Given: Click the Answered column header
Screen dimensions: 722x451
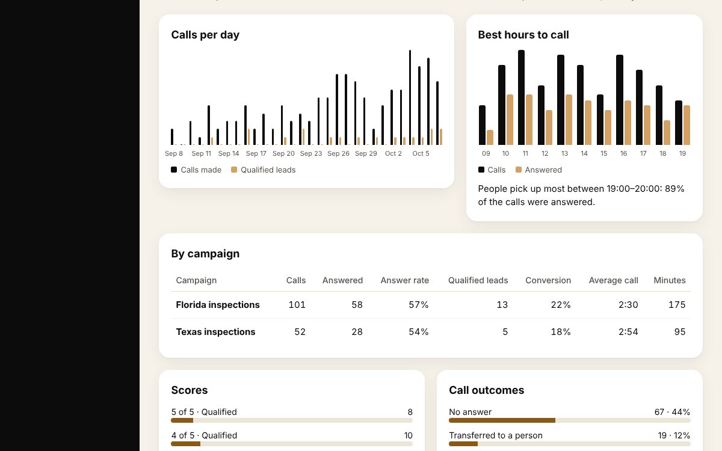Looking at the screenshot, I should click(x=342, y=280).
